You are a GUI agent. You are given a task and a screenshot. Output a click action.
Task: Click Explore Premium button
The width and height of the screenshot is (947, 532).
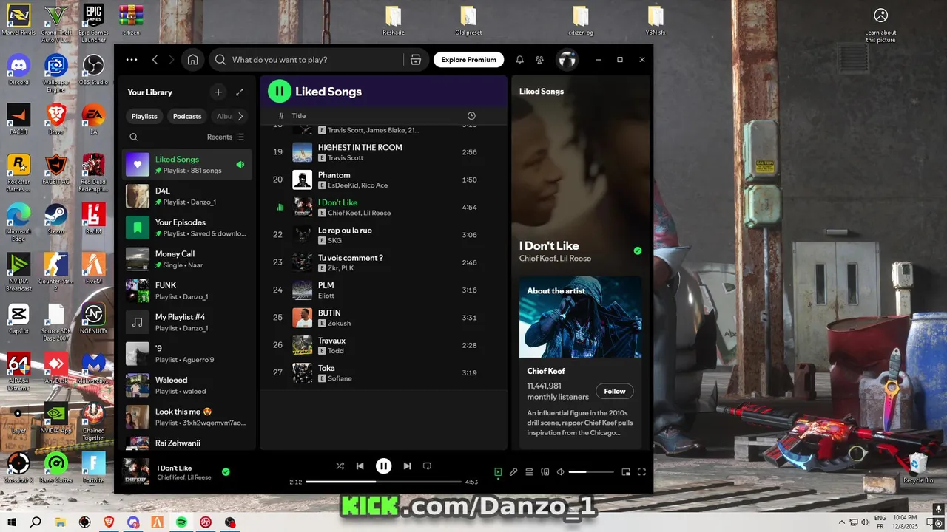(x=469, y=60)
